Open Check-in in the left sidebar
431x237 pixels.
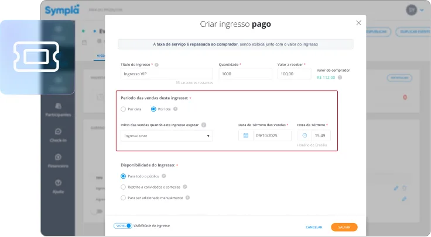point(59,135)
